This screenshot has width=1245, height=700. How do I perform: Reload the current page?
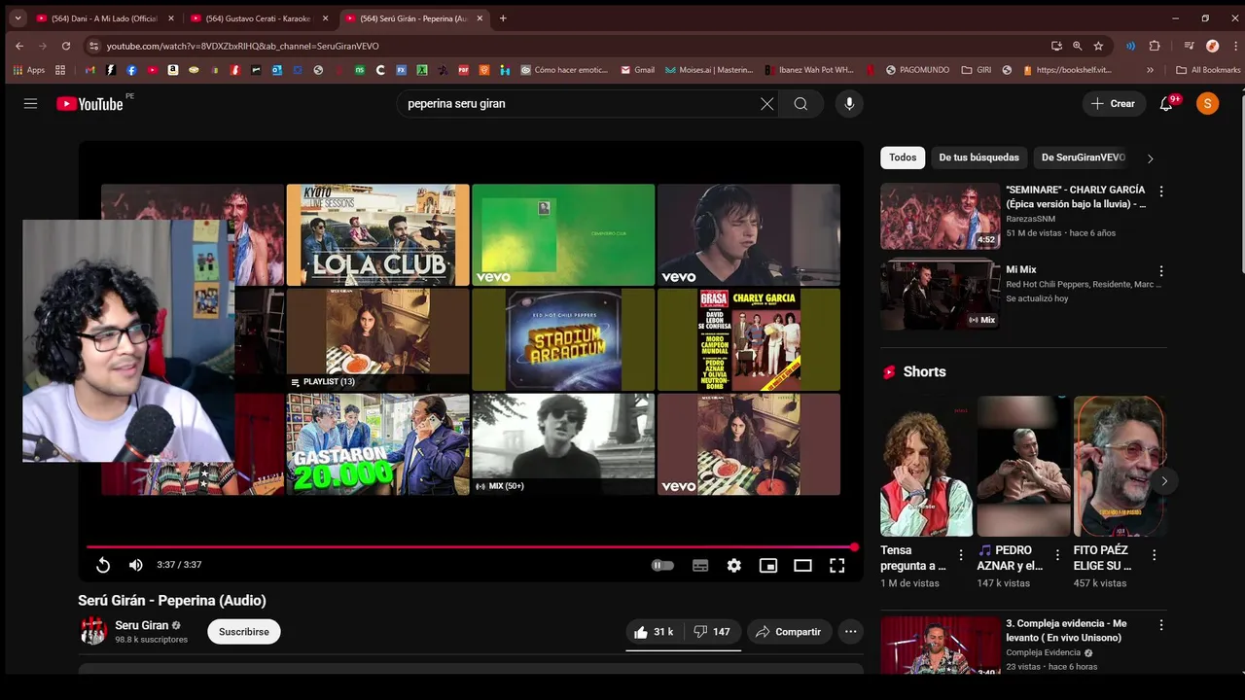coord(66,46)
